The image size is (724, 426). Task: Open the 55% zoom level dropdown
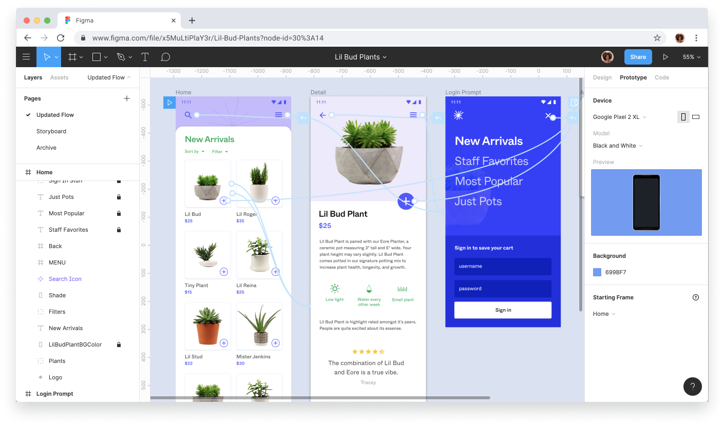[x=691, y=57]
